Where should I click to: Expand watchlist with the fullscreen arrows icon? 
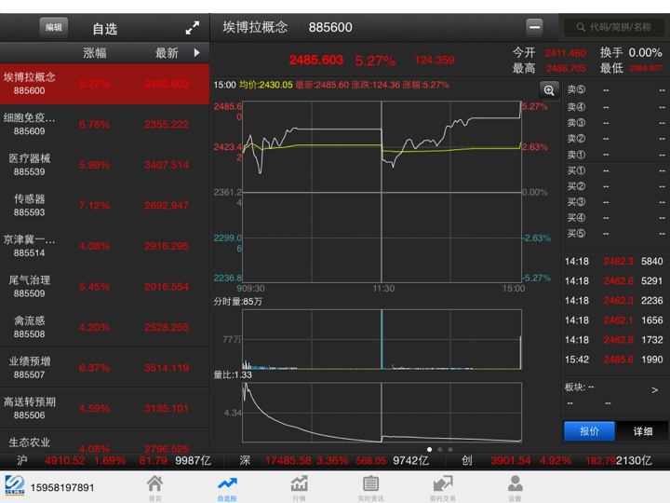193,28
